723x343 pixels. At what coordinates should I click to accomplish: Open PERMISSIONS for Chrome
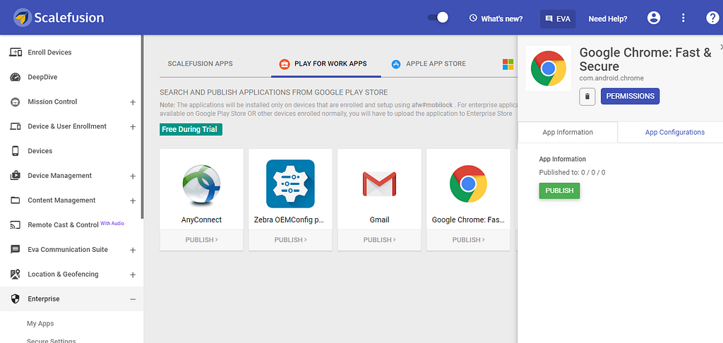point(630,97)
